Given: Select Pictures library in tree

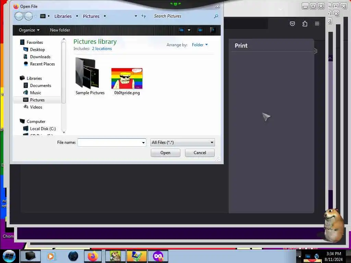Looking at the screenshot, I should click(x=37, y=100).
